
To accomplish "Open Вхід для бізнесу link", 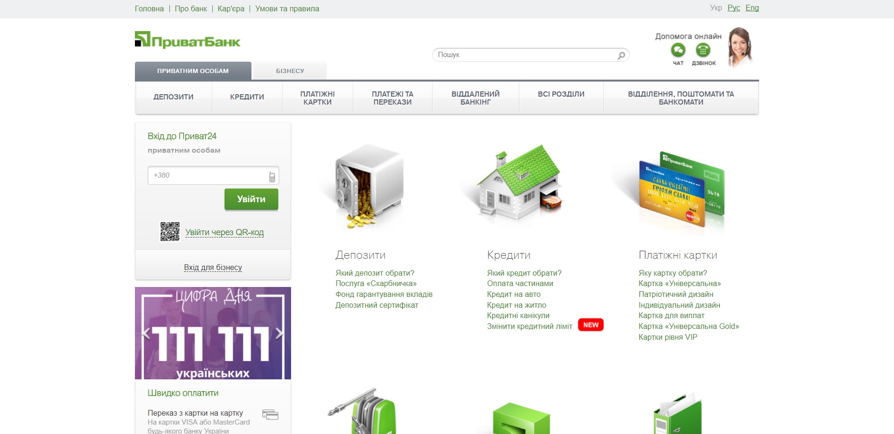I will 213,268.
